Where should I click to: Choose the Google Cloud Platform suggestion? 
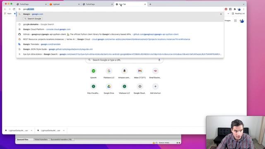(x=120, y=29)
